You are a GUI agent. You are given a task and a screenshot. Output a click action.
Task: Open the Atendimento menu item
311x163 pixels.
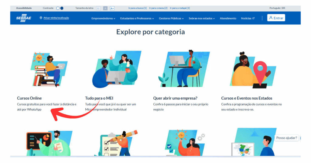coord(228,18)
